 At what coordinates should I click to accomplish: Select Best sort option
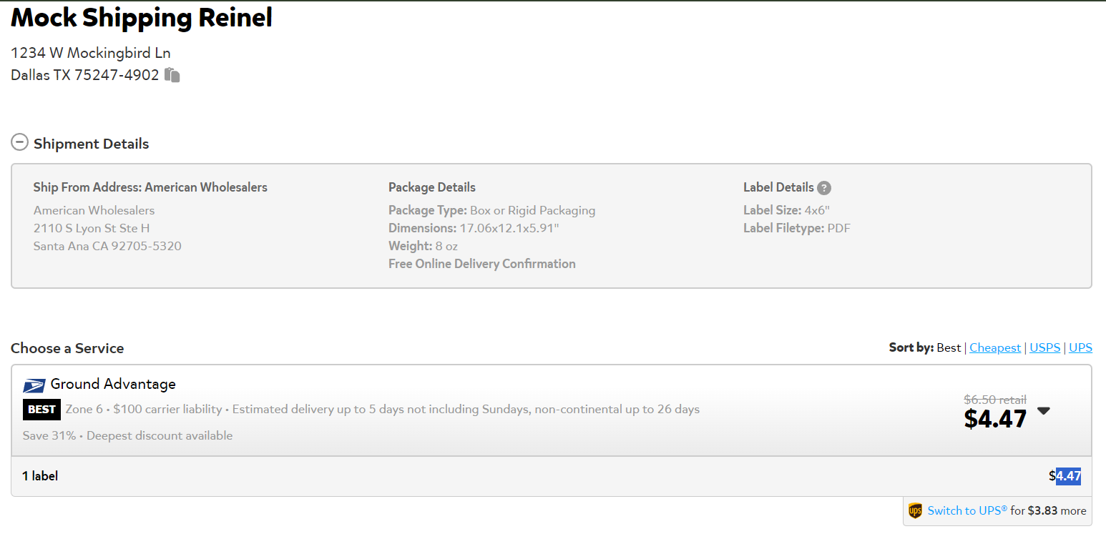click(949, 347)
